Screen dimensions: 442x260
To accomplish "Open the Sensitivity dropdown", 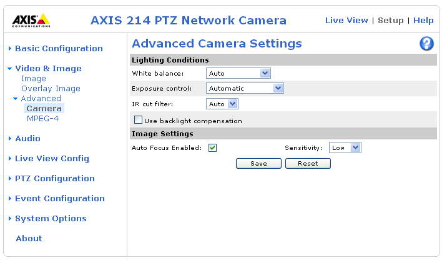I will tap(345, 147).
